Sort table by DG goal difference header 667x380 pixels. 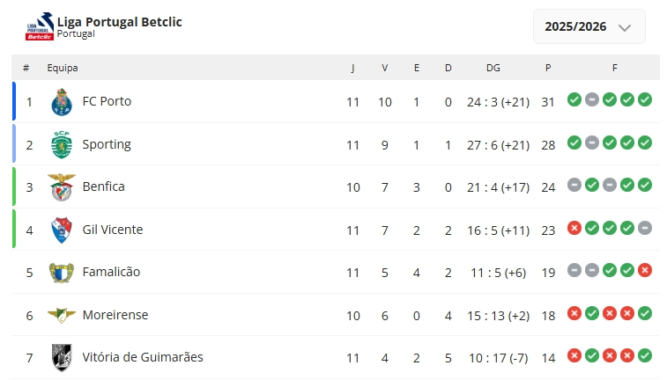(493, 68)
